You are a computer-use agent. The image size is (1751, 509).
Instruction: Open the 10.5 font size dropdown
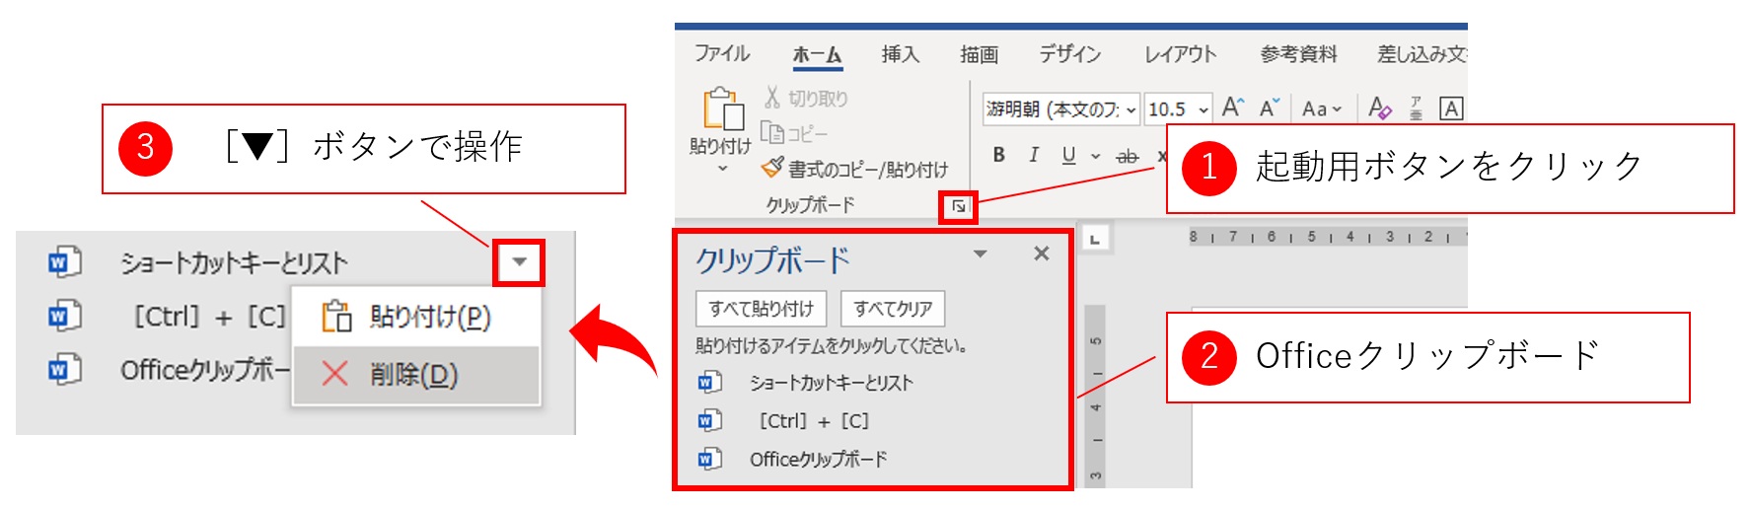pyautogui.click(x=1203, y=109)
